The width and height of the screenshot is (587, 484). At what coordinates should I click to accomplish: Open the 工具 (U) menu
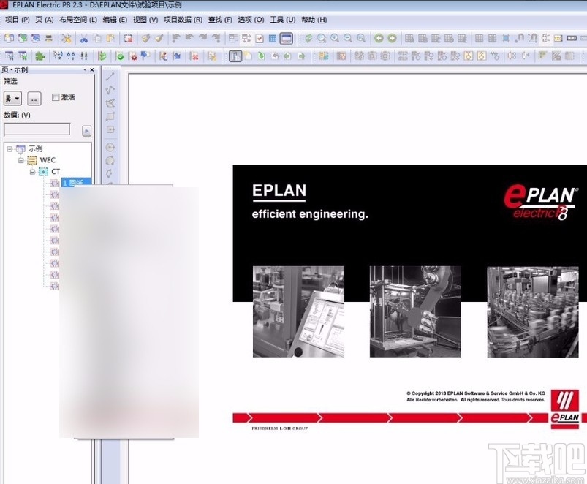pyautogui.click(x=283, y=20)
